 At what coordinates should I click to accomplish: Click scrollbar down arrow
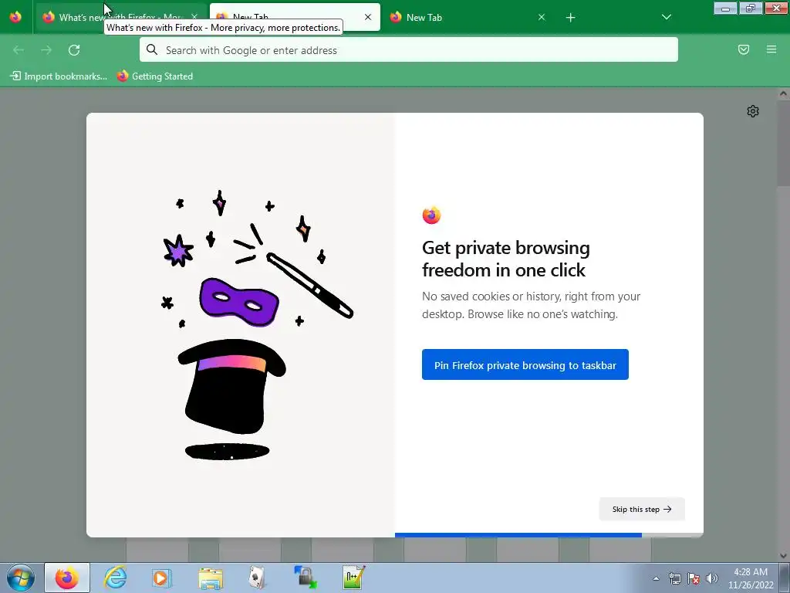(784, 556)
